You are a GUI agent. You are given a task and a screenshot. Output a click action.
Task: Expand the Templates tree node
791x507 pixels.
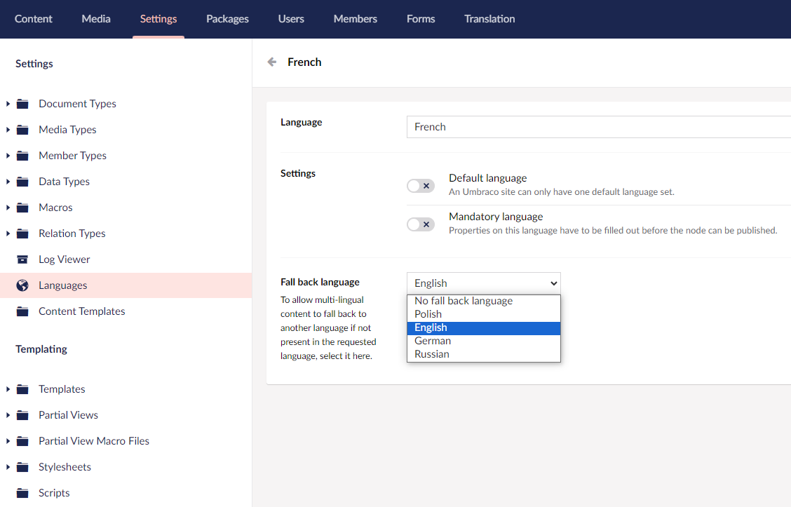click(8, 388)
